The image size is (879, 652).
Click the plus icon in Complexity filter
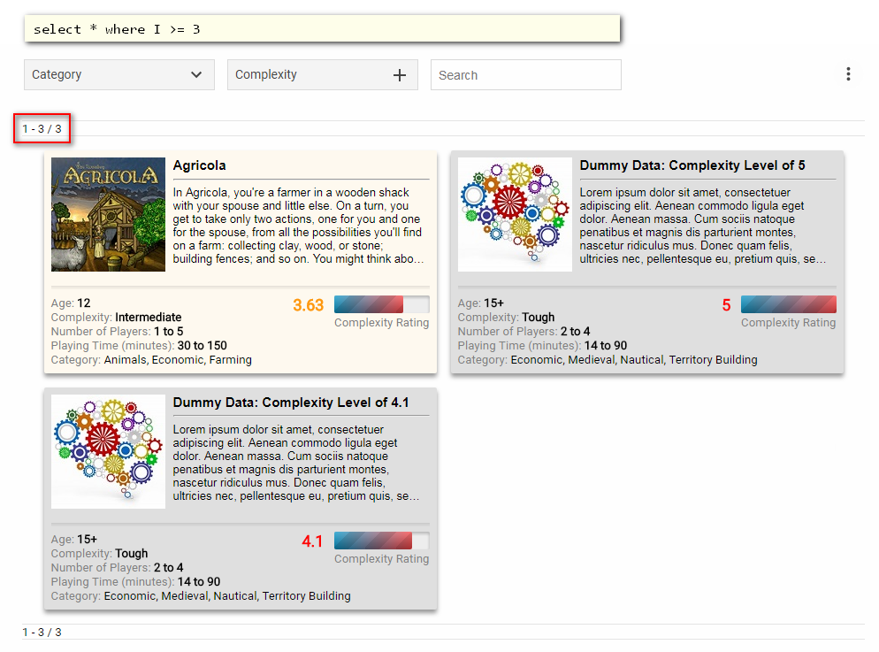pos(400,75)
